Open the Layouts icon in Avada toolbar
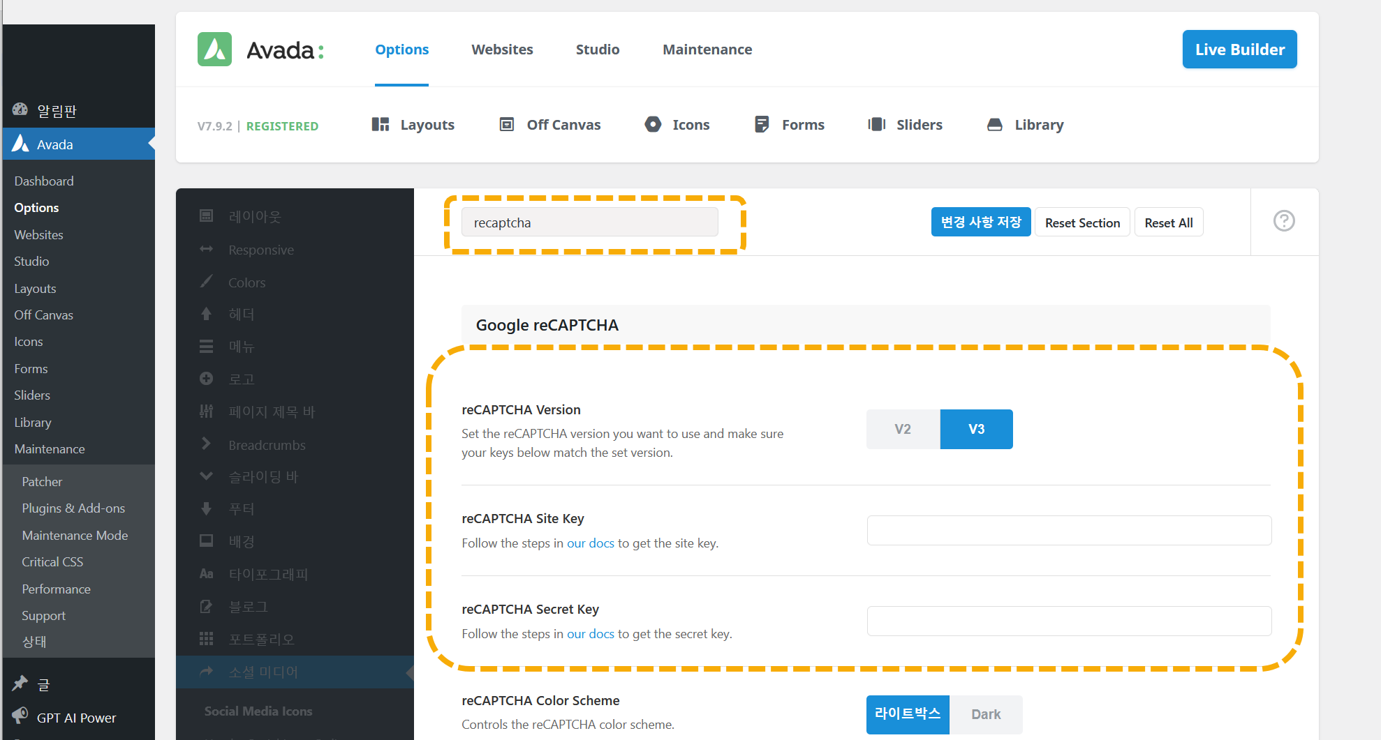Screen dimensions: 1381x740 (381, 125)
